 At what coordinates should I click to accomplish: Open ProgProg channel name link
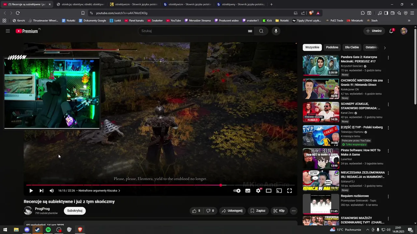point(42,209)
